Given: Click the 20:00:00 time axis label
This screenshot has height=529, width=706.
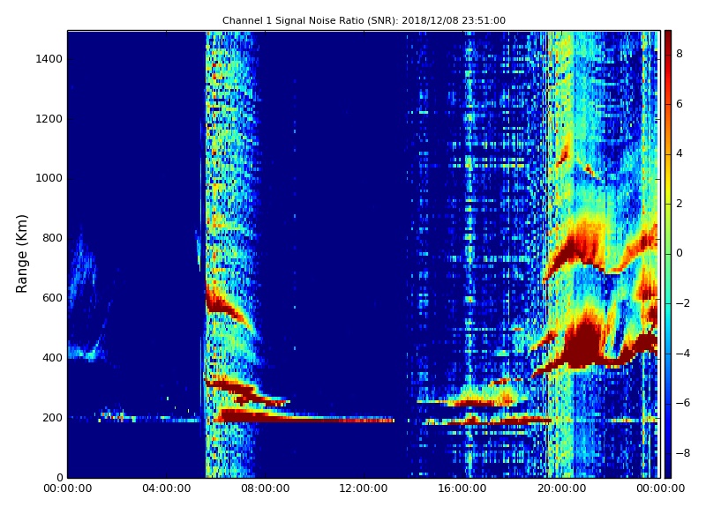Looking at the screenshot, I should tap(561, 488).
